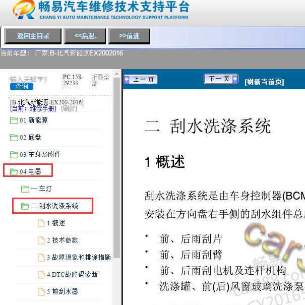Click the sidebar scrollbar up arrow

[x=116, y=74]
